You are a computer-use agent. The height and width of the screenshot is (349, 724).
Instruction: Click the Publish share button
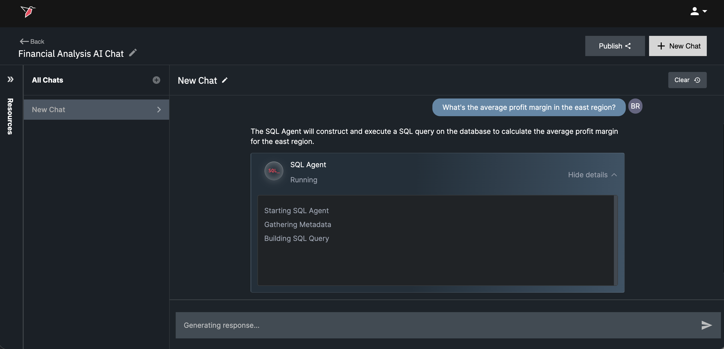[x=615, y=46]
